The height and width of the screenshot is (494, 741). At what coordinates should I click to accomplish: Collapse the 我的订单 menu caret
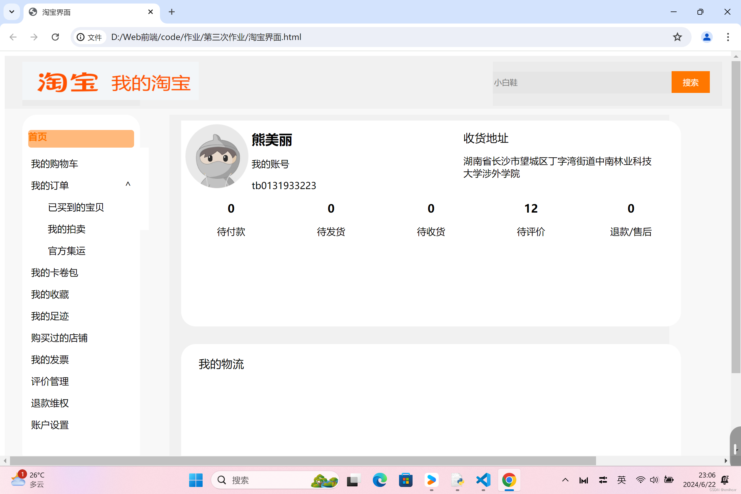click(x=128, y=184)
